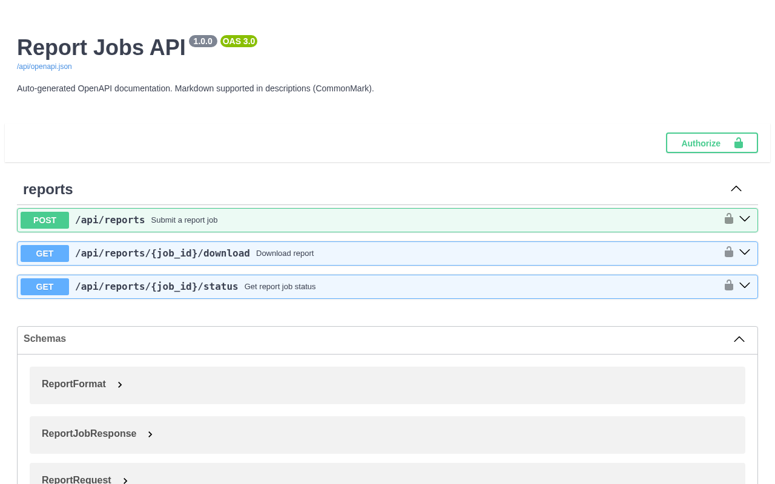Open the Authorize dialog
Screen dimensions: 775x484
(x=712, y=143)
